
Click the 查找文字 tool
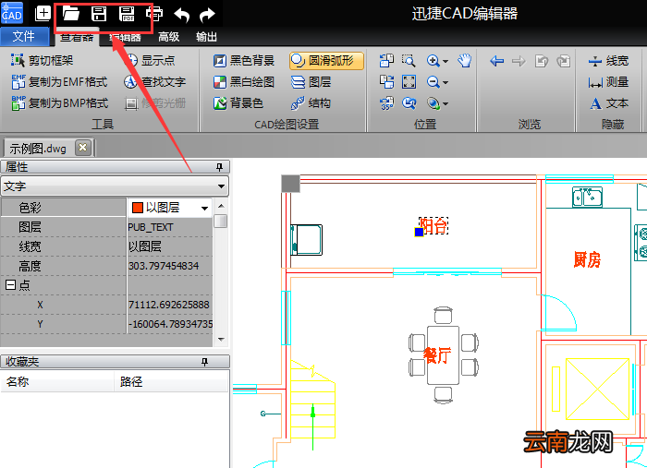pyautogui.click(x=154, y=82)
